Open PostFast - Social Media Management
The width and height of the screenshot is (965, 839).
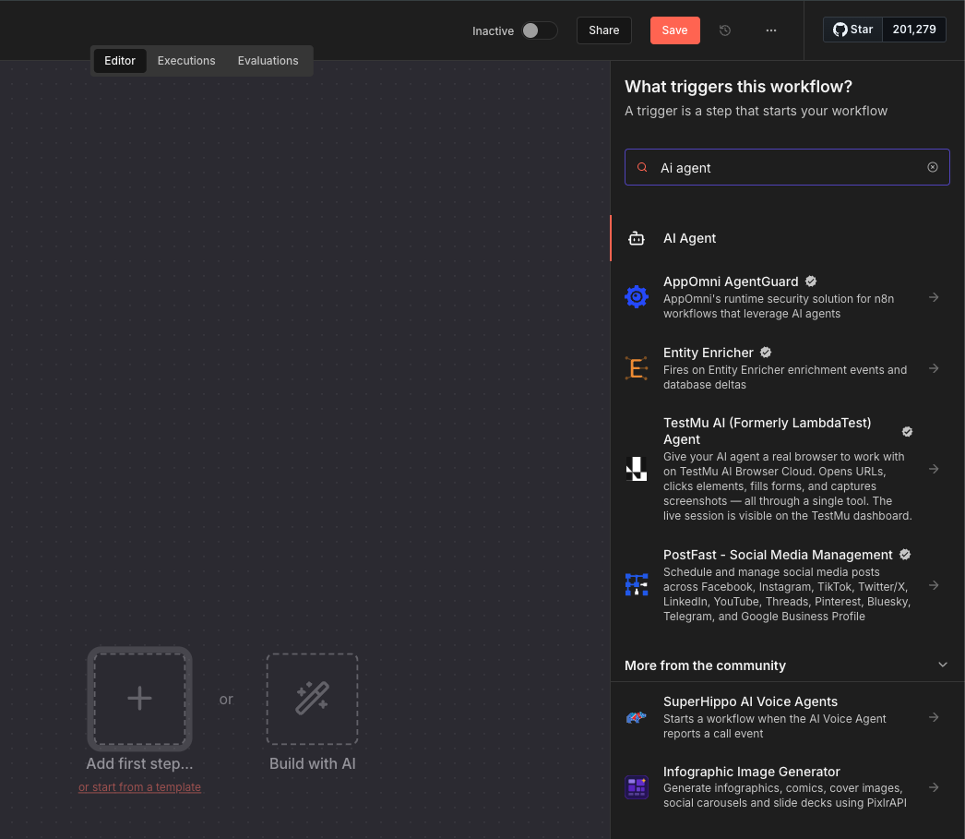[x=787, y=585]
